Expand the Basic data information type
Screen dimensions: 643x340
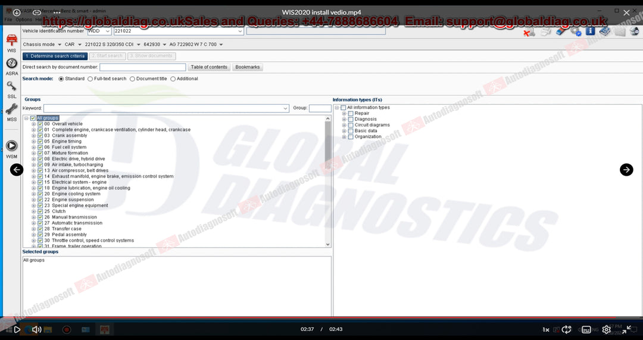(x=344, y=131)
